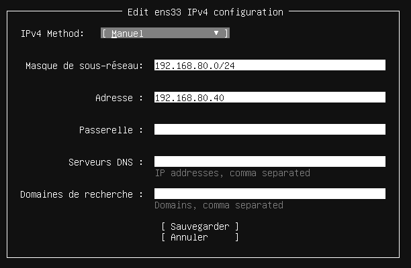Click the dropdown arrow beside Manuel
The height and width of the screenshot is (268, 411).
pos(216,33)
